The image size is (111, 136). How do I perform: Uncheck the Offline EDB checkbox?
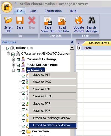coord(8,49)
